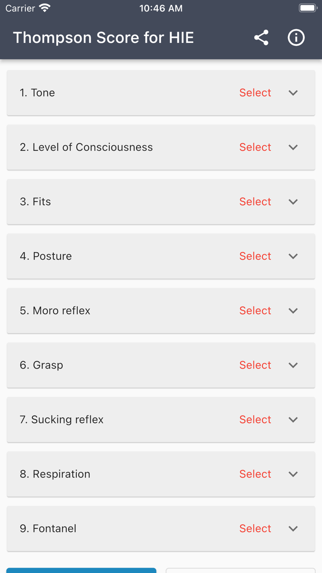Open the Posture chevron arrow
The height and width of the screenshot is (573, 322).
click(x=293, y=256)
